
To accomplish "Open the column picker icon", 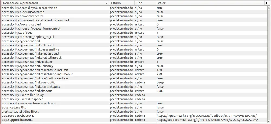I will coord(267,3).
